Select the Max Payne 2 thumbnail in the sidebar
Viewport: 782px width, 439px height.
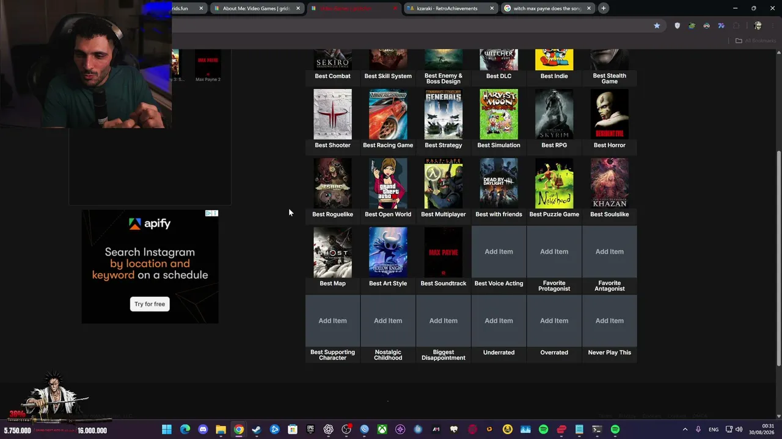click(208, 63)
